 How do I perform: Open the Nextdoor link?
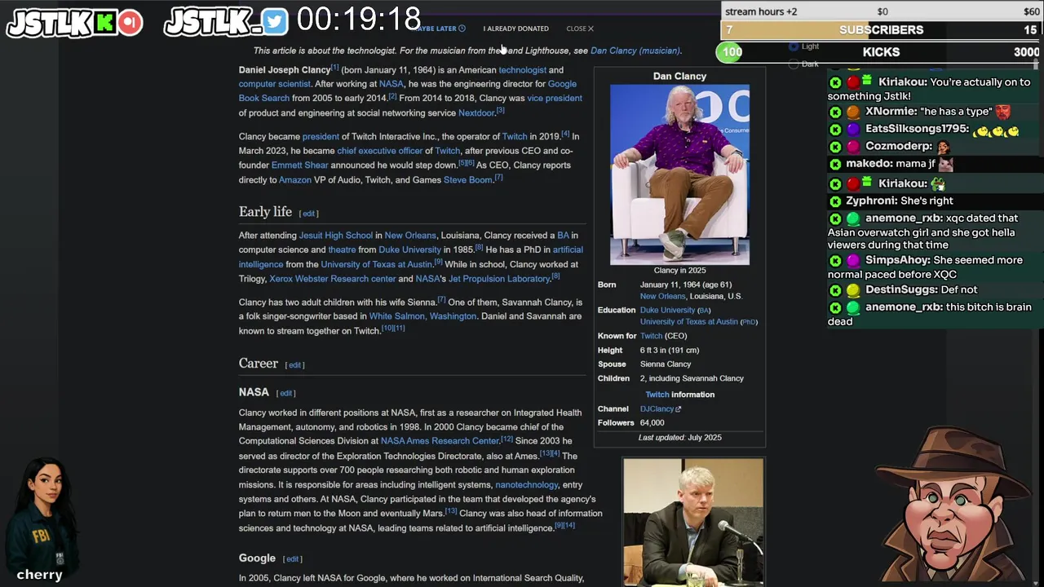click(x=476, y=113)
